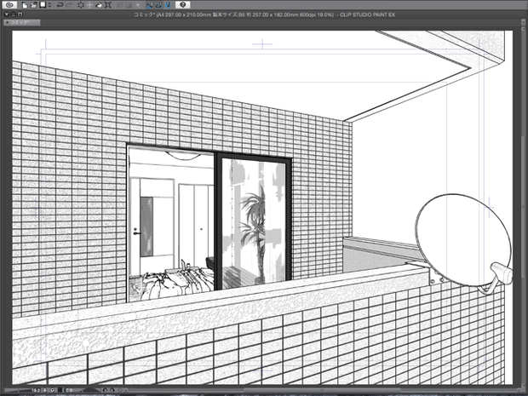
Task: Undo the last action
Action: click(x=60, y=5)
